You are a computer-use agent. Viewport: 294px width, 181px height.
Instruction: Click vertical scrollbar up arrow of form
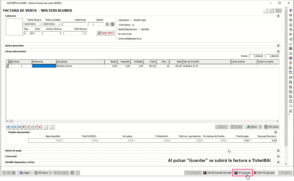(286, 8)
